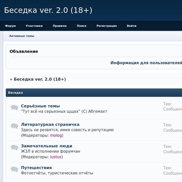Click the text Здесь не резвятся, имея совесть и репутацию
The width and height of the screenshot is (182, 182).
(x=67, y=130)
